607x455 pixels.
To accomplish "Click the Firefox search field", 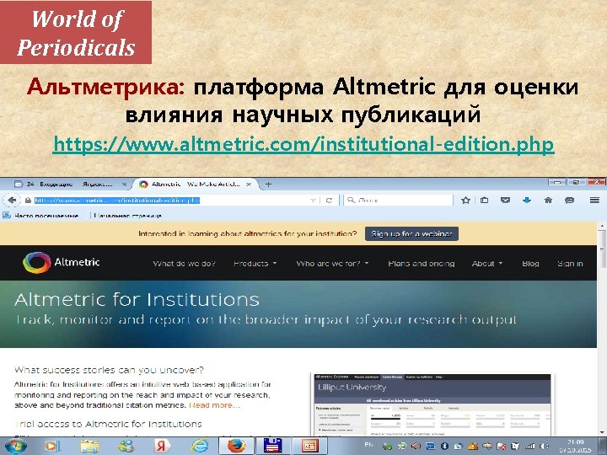I will point(399,200).
